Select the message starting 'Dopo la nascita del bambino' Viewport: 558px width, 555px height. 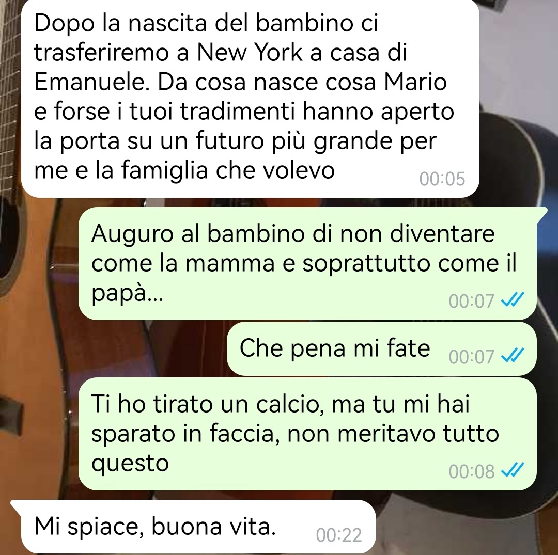click(250, 98)
